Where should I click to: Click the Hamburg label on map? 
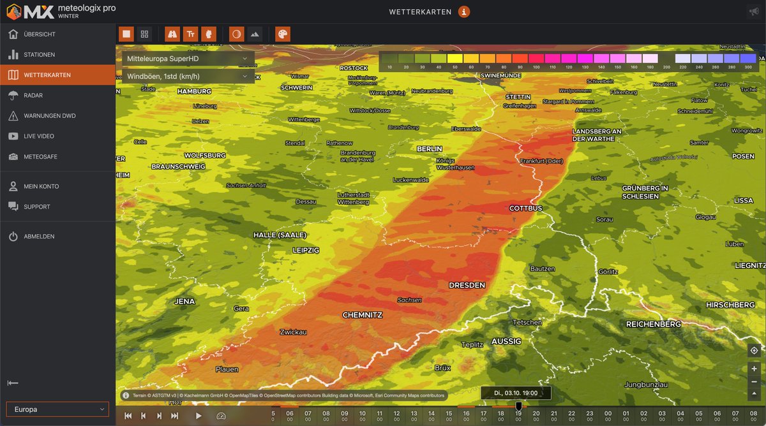tap(194, 91)
